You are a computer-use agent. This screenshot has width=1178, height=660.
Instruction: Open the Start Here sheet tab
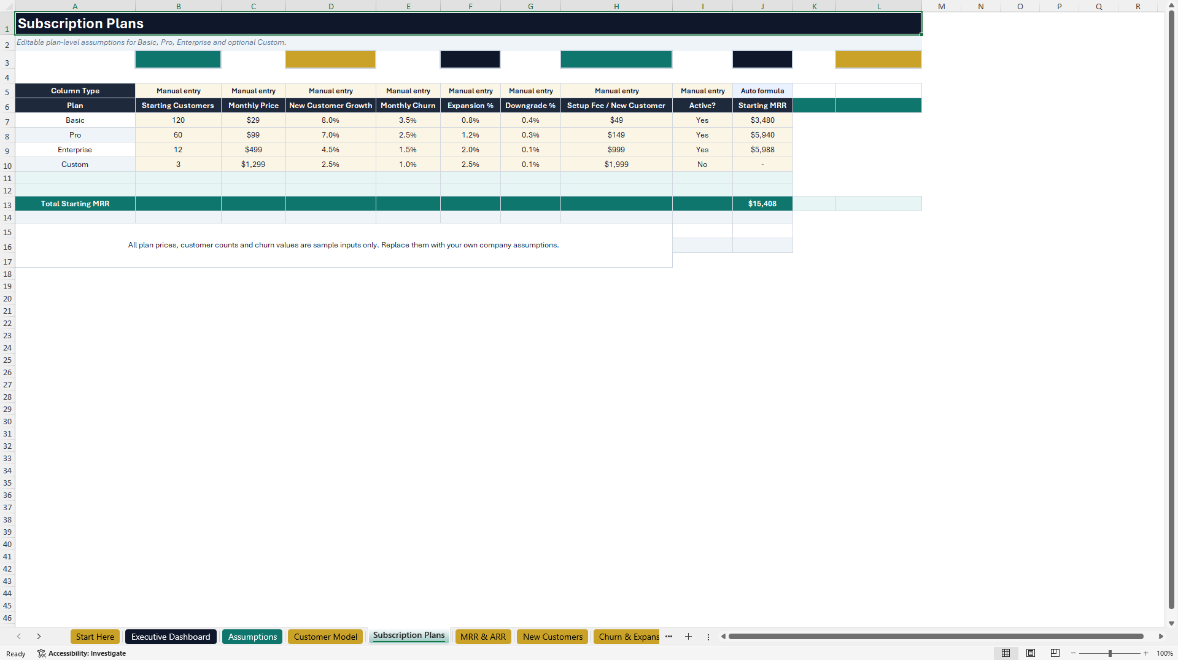click(95, 637)
